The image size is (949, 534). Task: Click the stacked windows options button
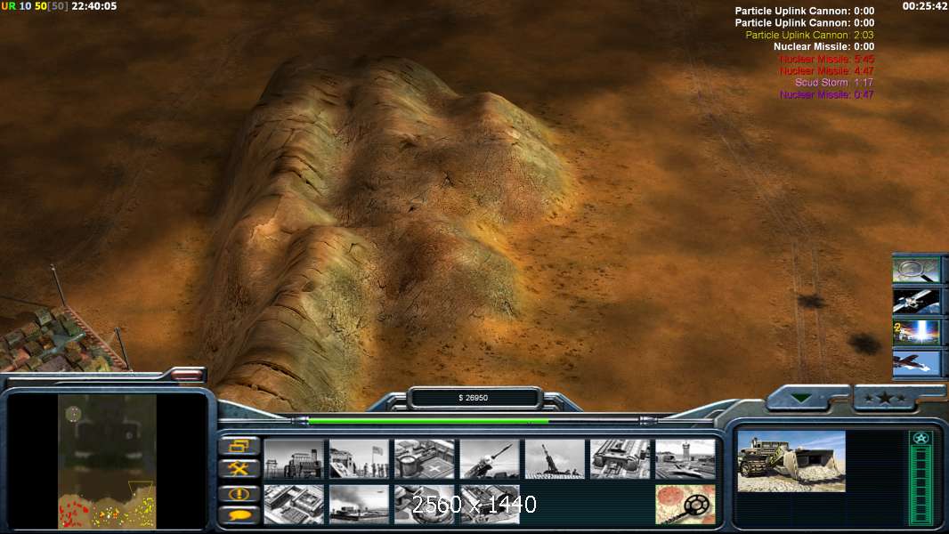(x=239, y=446)
